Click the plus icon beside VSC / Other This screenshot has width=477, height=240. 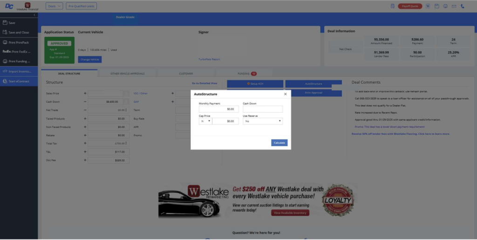172,93
